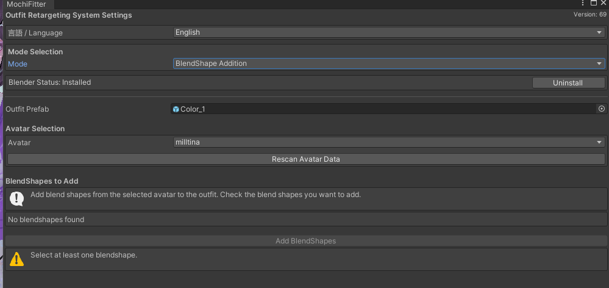
Task: Click the Color_1 prefab cube icon
Action: [x=176, y=109]
